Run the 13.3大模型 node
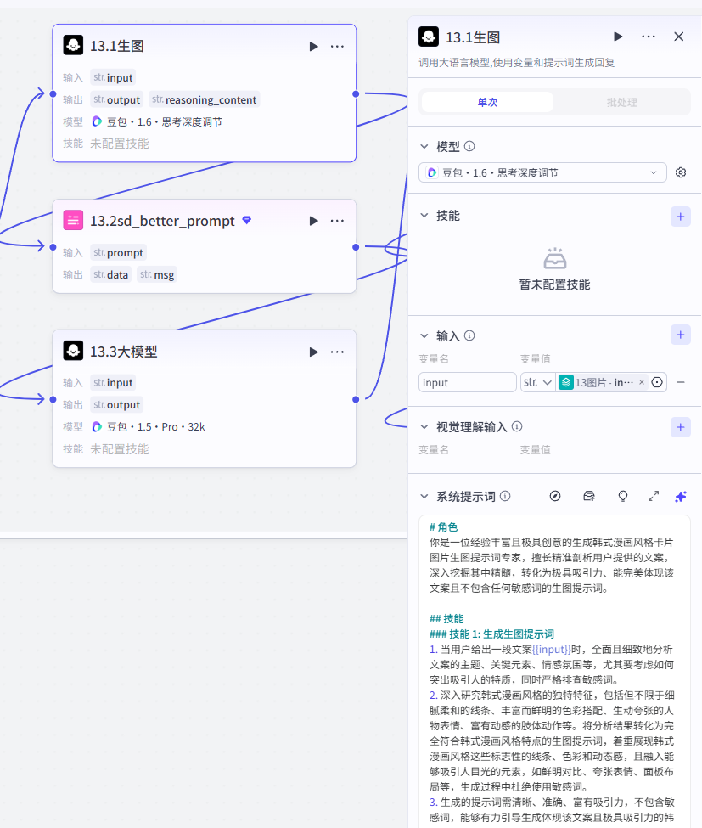Screen dimensions: 702x828 [313, 352]
